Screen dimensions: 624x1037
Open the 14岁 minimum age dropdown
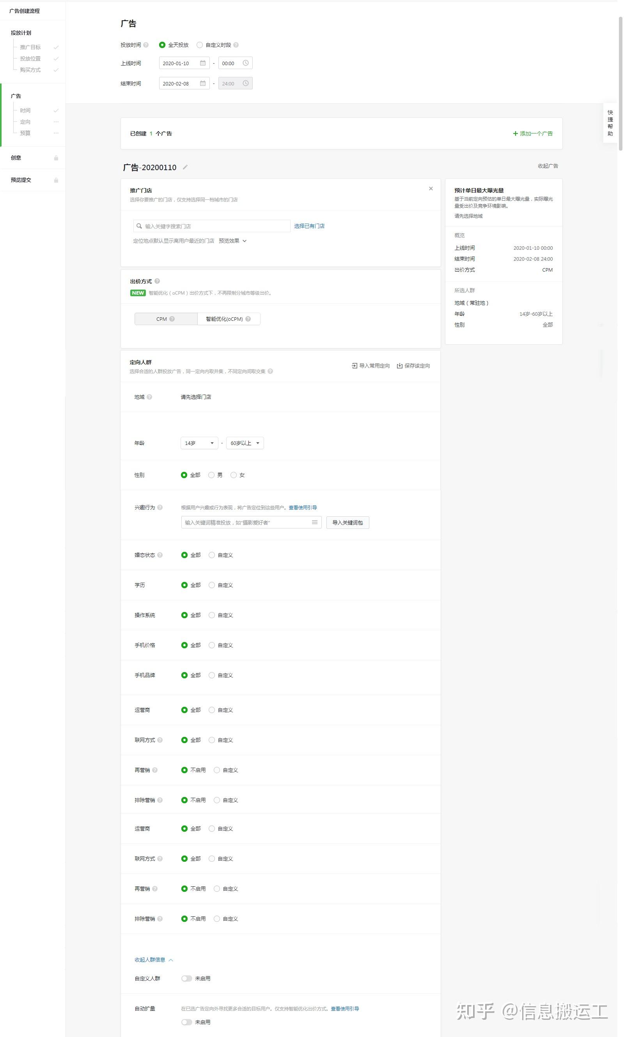coord(199,443)
